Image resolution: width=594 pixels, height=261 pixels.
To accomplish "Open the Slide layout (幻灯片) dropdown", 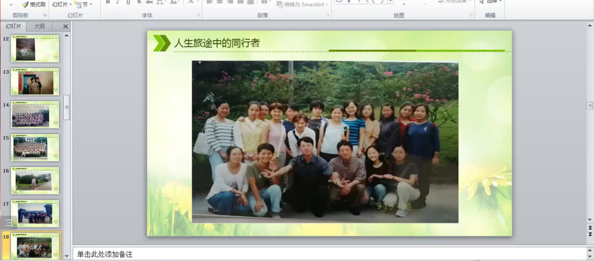I will (x=62, y=4).
